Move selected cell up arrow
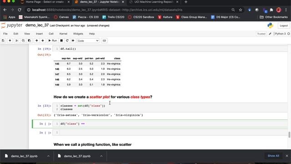This screenshot has width=291, height=164. tap(36, 41)
